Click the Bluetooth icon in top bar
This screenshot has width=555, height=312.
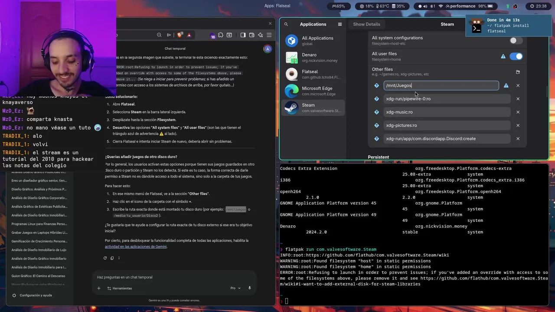433,6
